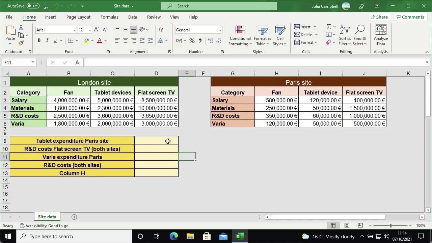Click the Merge & Center icon
The width and height of the screenshot is (432, 243).
pos(161,40)
